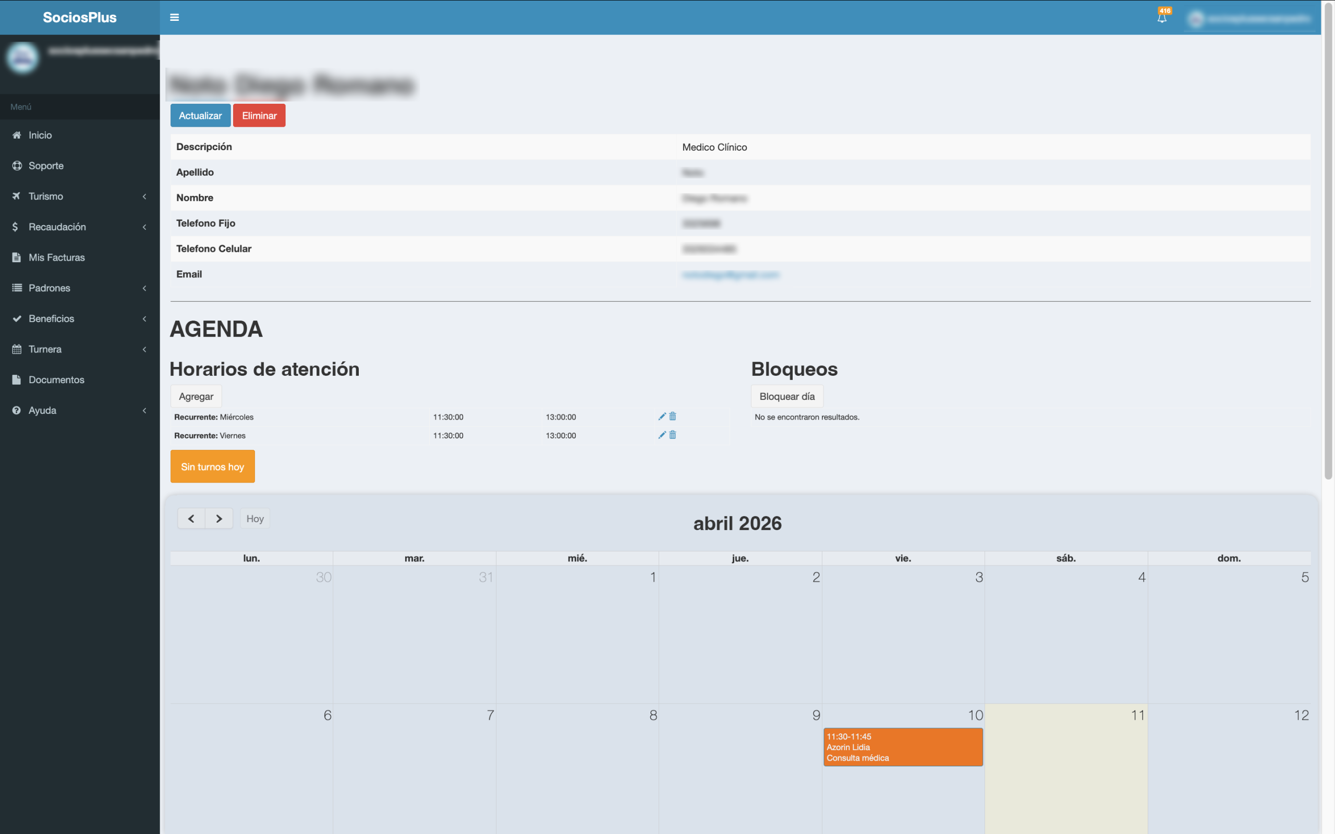Go to previous month with left arrow
The height and width of the screenshot is (834, 1335).
coord(191,519)
